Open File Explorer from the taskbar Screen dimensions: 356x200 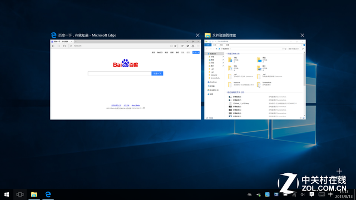tap(34, 194)
